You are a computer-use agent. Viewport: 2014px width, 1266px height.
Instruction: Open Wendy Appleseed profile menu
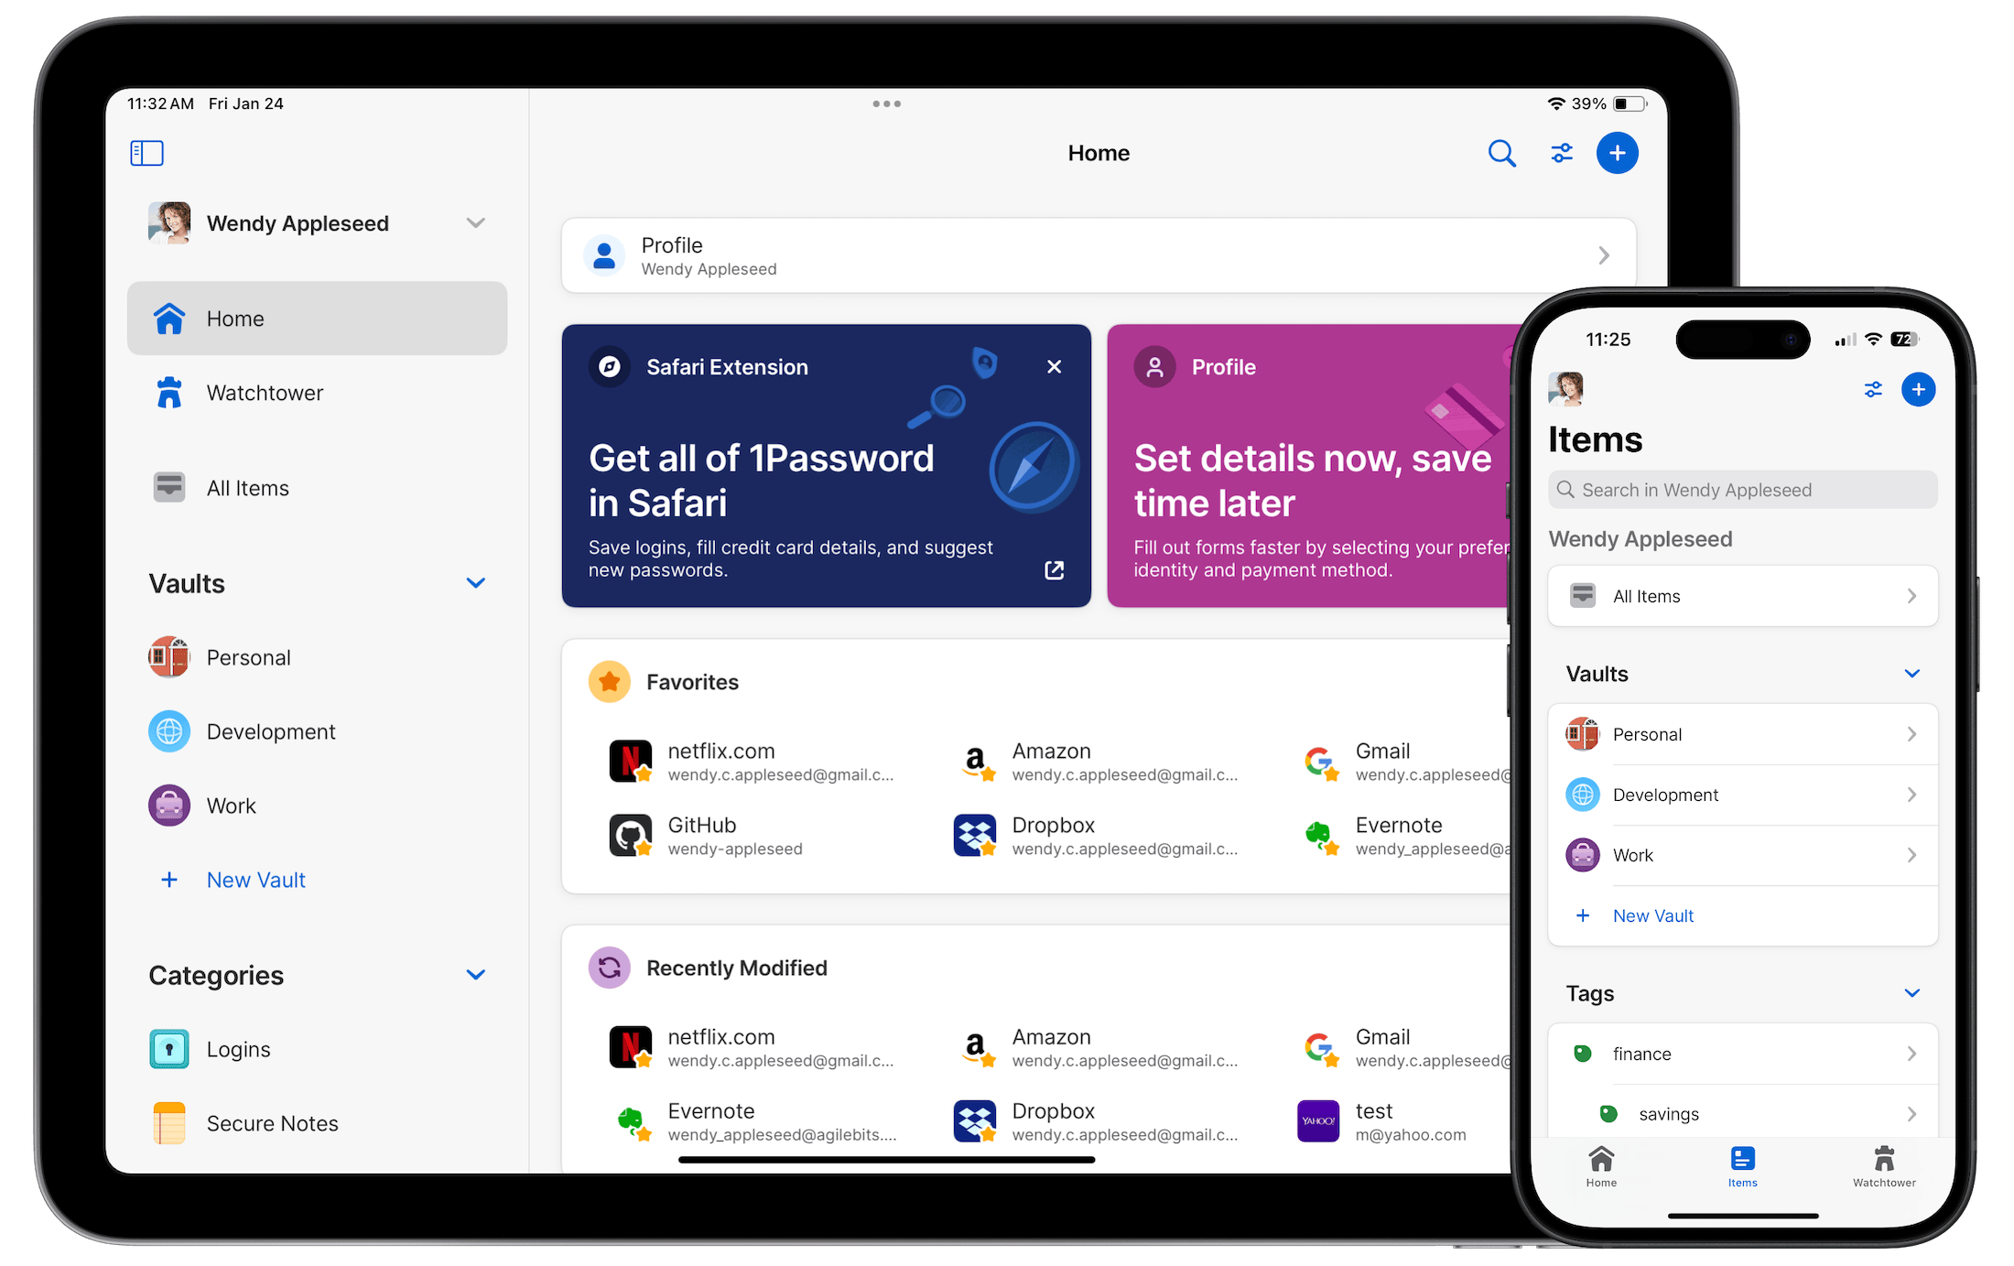314,223
